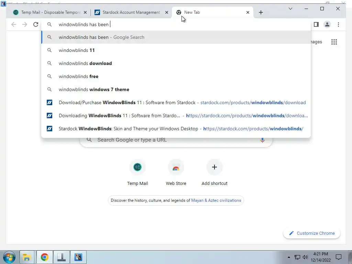The height and width of the screenshot is (264, 352).
Task: Close the Stardock Account Management tab
Action: coord(167,12)
